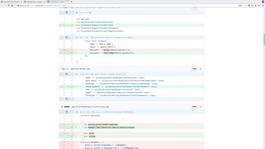Click the browser forward arrow

[x=5, y=5]
